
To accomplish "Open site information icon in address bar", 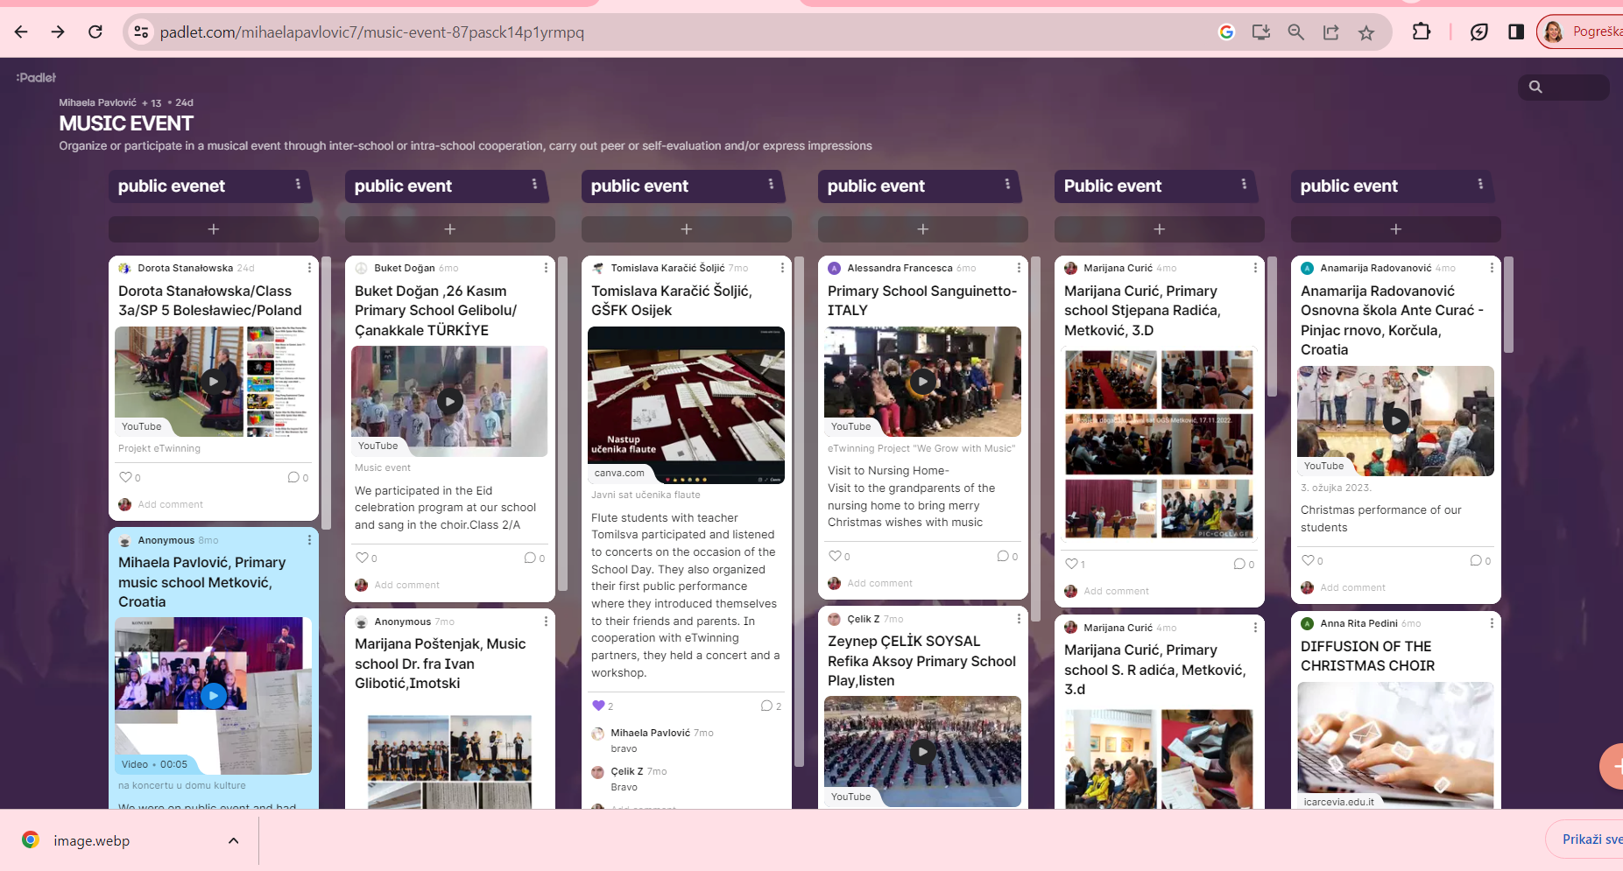I will [140, 32].
